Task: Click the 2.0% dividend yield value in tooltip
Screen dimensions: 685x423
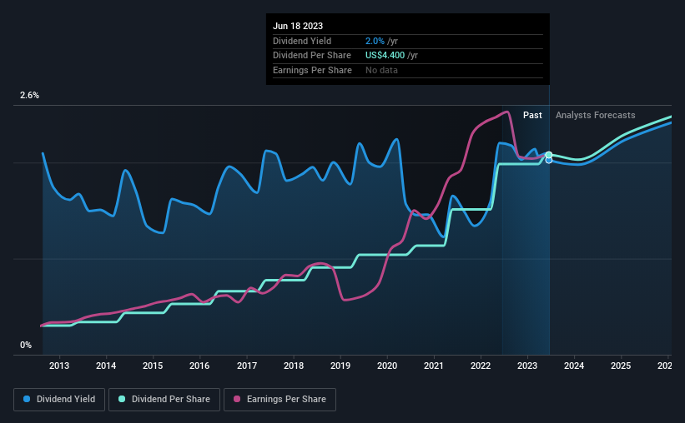Action: [x=375, y=41]
